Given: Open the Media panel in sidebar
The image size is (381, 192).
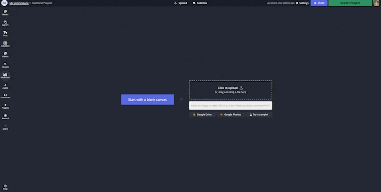Looking at the screenshot, I should (x=5, y=12).
